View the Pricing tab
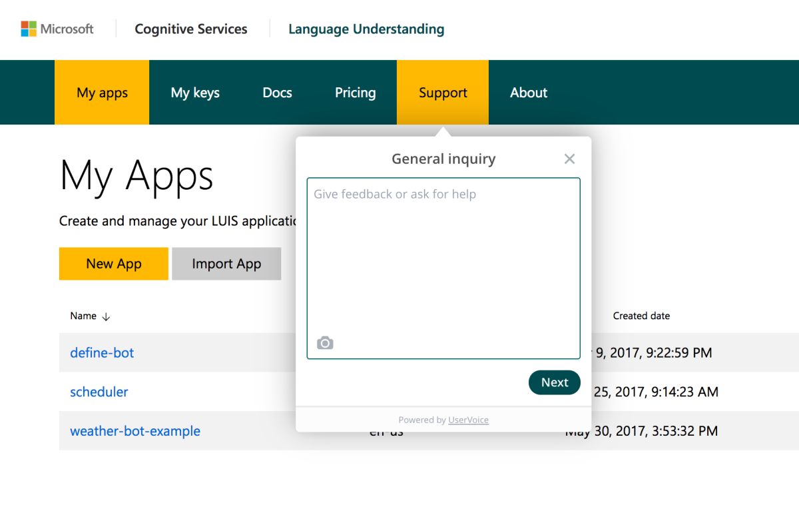 [355, 93]
